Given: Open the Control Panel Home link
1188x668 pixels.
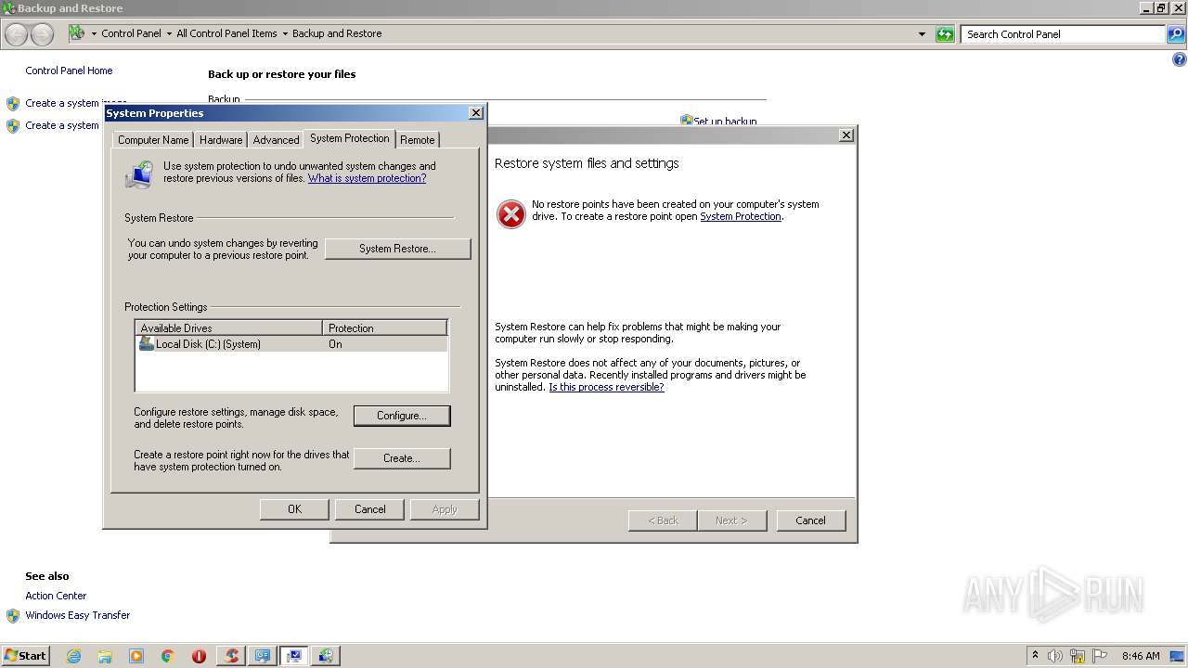Looking at the screenshot, I should click(x=69, y=71).
